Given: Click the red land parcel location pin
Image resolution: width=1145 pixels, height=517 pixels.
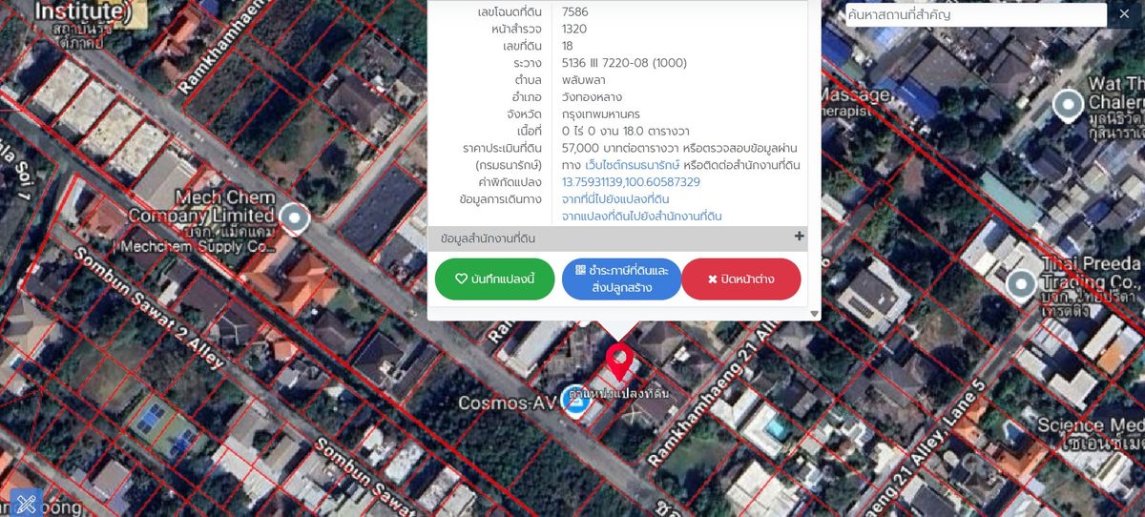Looking at the screenshot, I should (x=620, y=362).
